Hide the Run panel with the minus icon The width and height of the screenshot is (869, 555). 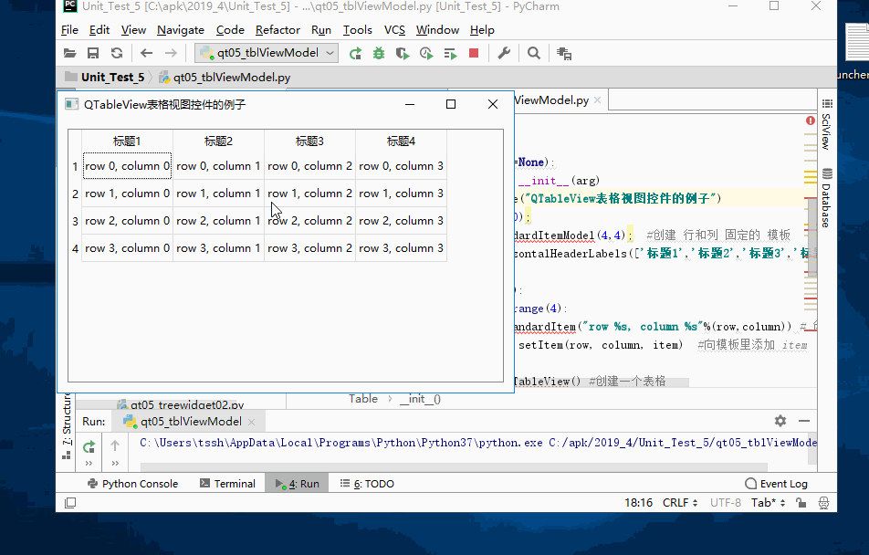pyautogui.click(x=804, y=421)
